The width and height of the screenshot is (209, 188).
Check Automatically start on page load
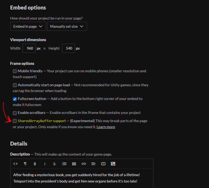coord(15,85)
